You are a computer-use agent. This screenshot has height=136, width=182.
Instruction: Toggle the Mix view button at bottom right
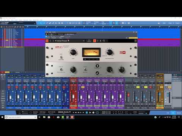(173, 113)
